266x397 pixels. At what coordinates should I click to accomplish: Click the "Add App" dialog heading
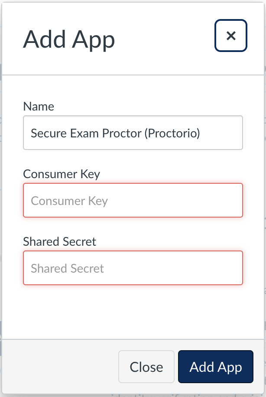[69, 39]
